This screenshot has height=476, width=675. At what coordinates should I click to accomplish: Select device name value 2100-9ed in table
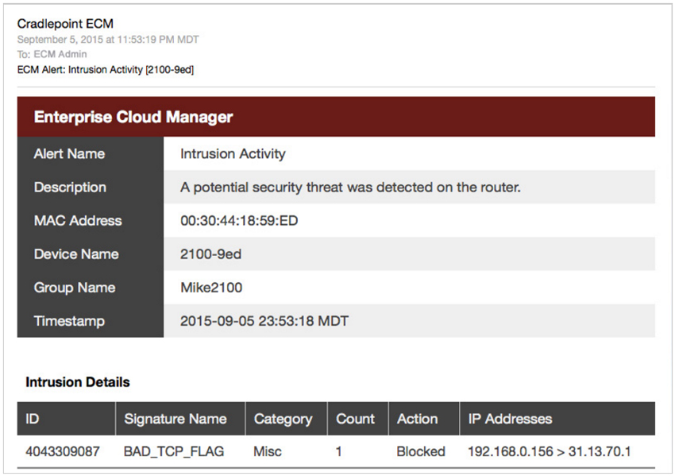pyautogui.click(x=210, y=254)
